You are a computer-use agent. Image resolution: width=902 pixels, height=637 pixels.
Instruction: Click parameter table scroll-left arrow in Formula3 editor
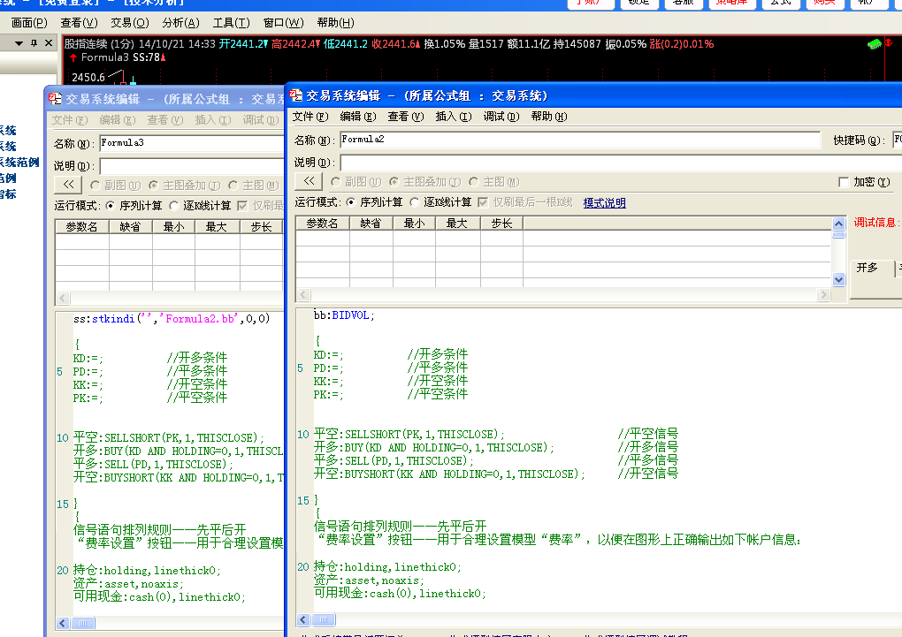point(64,299)
